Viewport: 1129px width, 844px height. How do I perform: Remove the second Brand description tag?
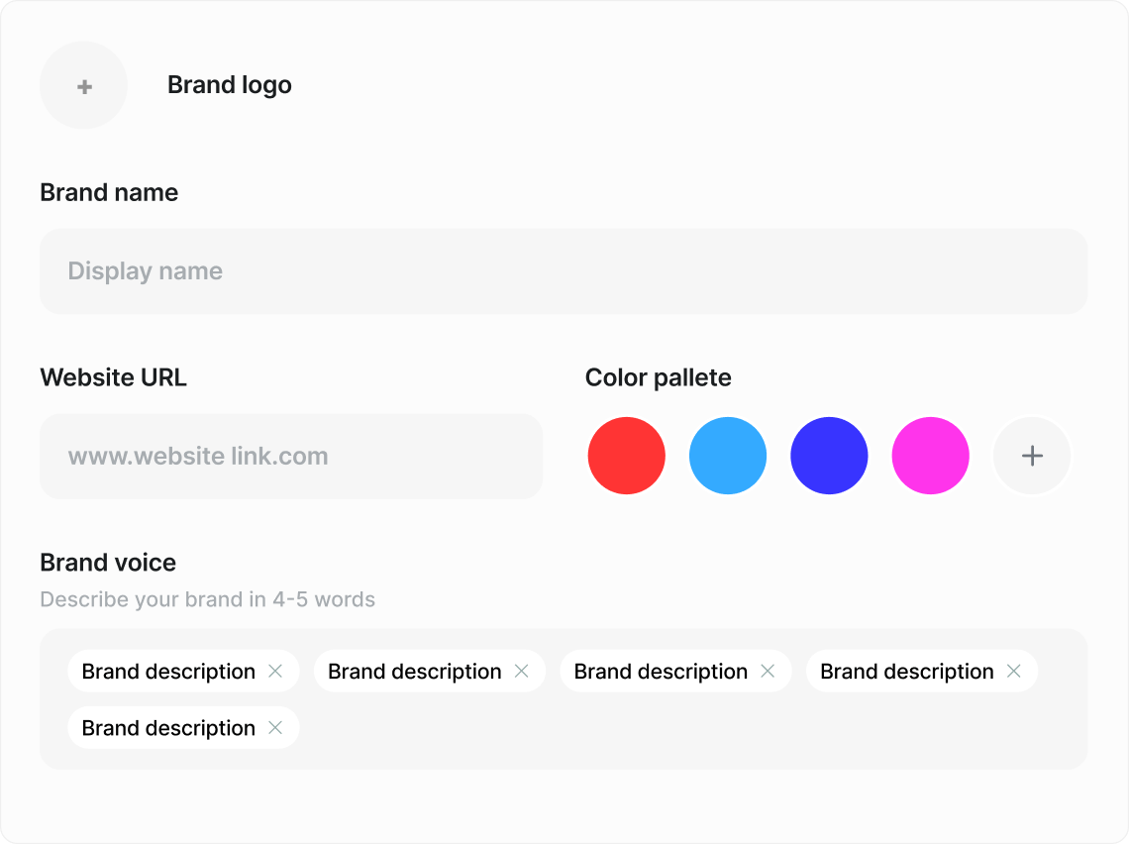pos(522,672)
